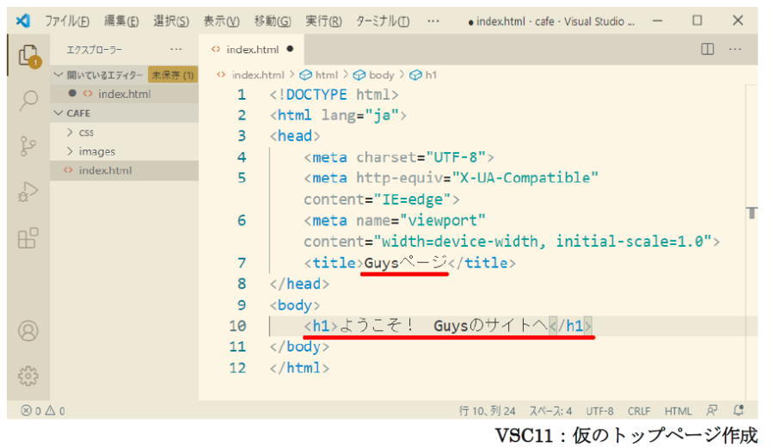Viewport: 774px width, 447px height.
Task: Open the Source Control view
Action: 28,145
